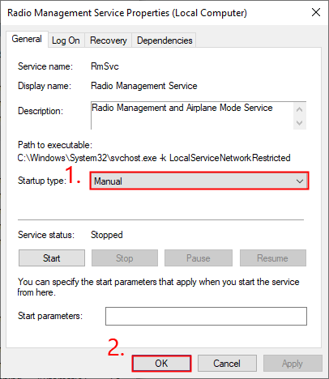Image resolution: width=329 pixels, height=379 pixels.
Task: Click the description scroll up arrow
Action: 299,109
